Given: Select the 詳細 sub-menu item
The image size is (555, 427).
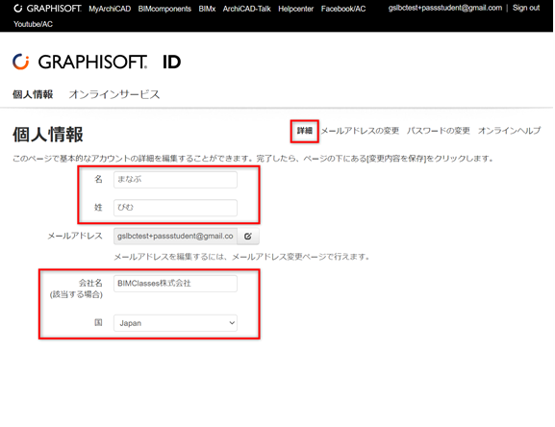Looking at the screenshot, I should pyautogui.click(x=304, y=131).
